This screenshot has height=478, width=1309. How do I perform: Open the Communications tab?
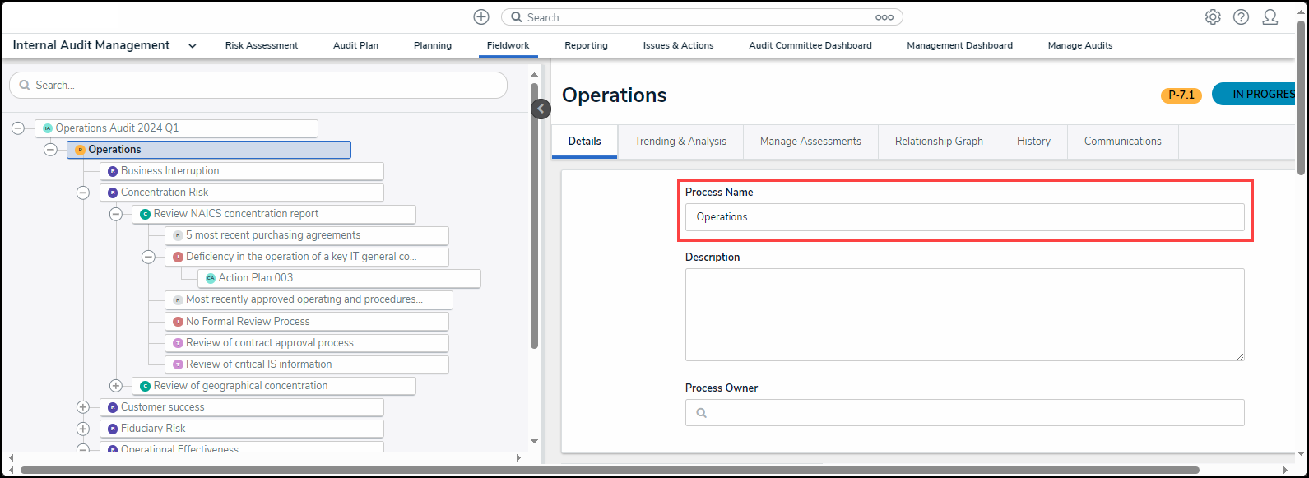pyautogui.click(x=1123, y=142)
